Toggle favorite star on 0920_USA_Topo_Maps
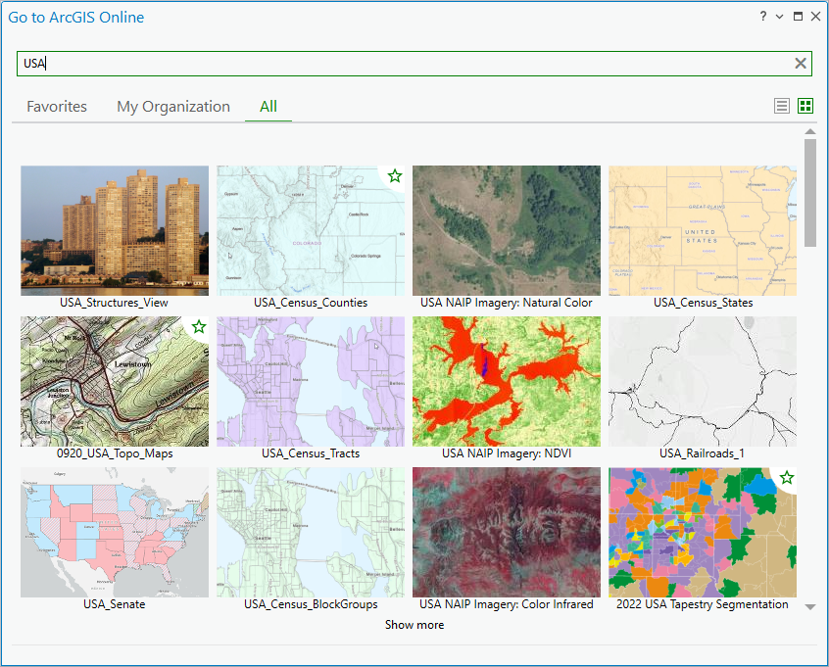This screenshot has width=829, height=667. (x=199, y=326)
